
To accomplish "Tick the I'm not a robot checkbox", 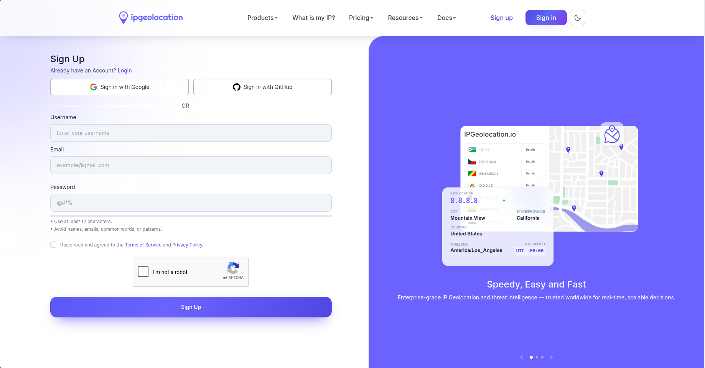I will 143,272.
